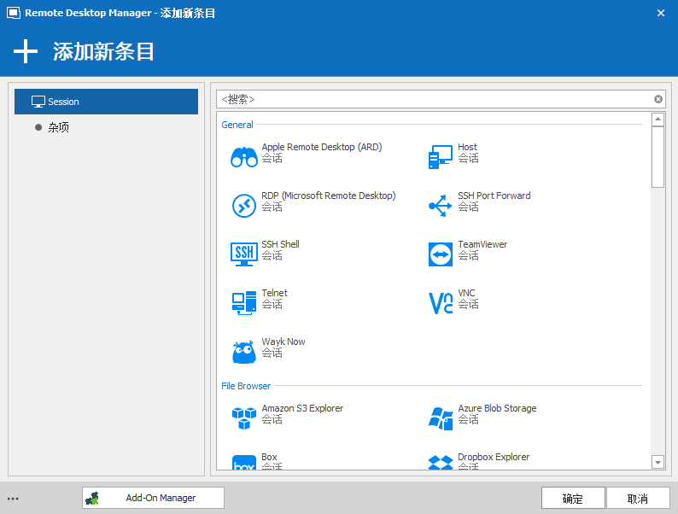This screenshot has width=678, height=514.
Task: Select the Wayk Now mascot icon
Action: 244,351
